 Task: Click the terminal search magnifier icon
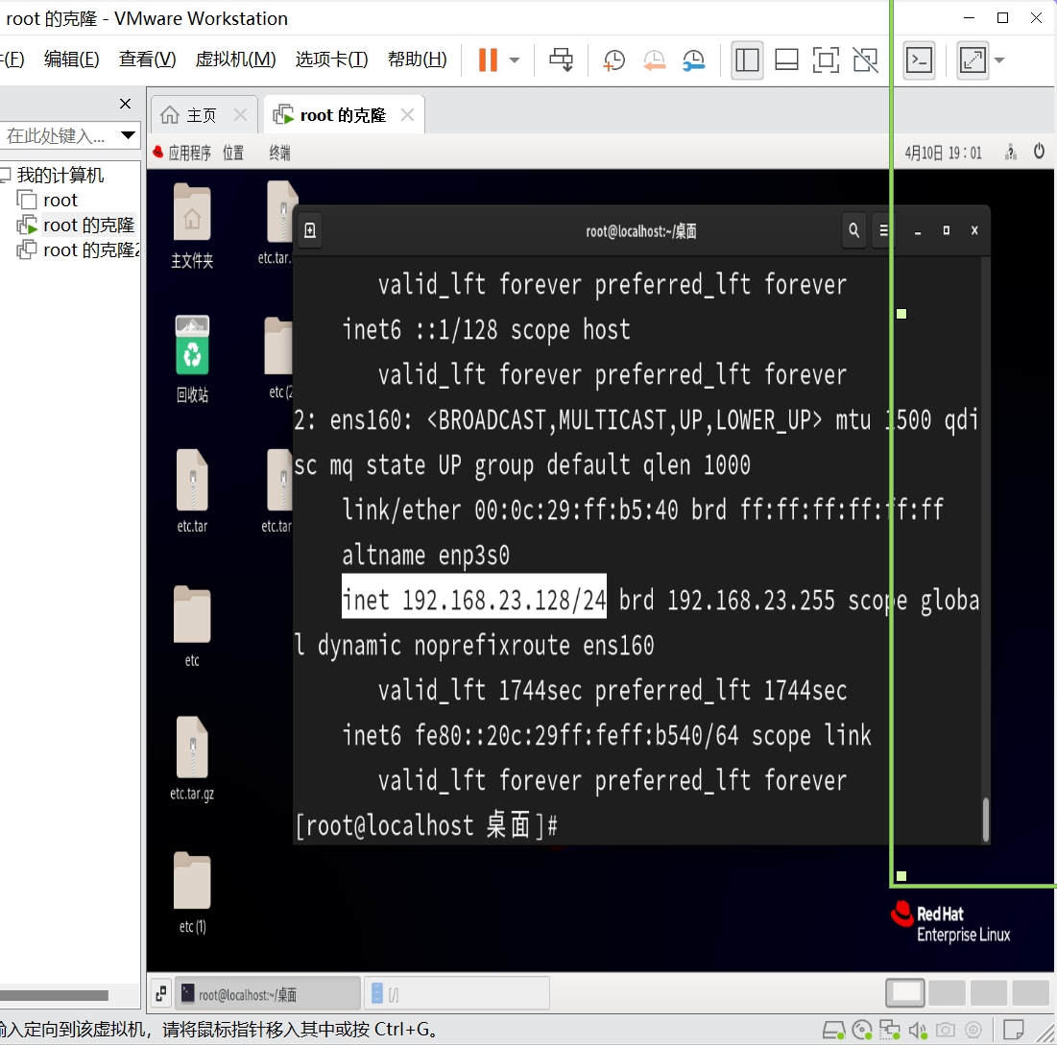pos(853,230)
